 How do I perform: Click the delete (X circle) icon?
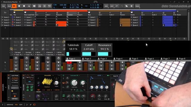tap(131, 6)
